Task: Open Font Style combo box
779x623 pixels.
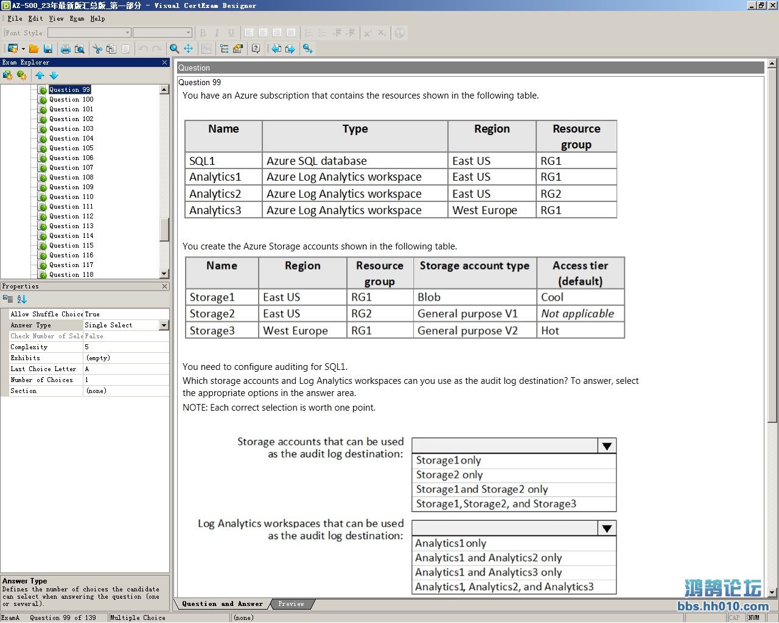Action: 89,33
